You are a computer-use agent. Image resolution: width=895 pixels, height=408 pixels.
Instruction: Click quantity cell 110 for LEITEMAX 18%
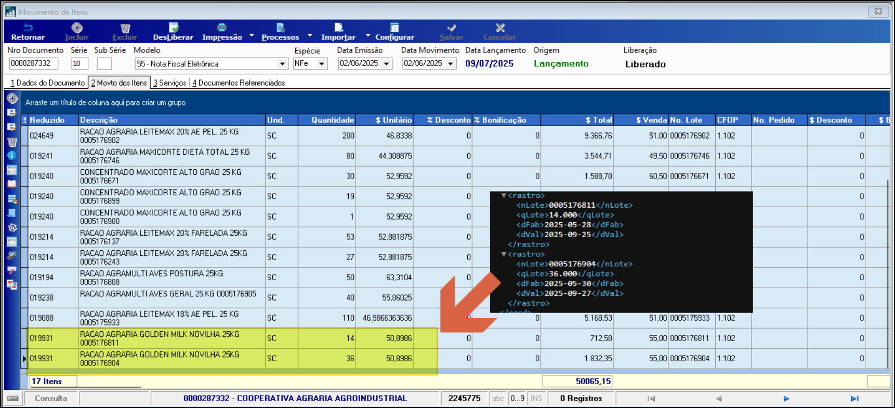tap(327, 318)
